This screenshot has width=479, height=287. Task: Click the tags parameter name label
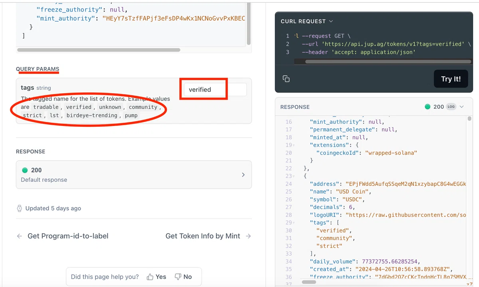coord(28,88)
